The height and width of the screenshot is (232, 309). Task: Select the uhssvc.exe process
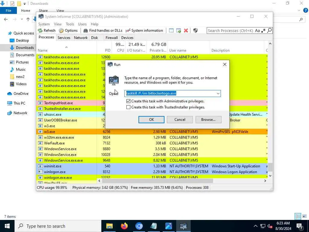point(71,114)
